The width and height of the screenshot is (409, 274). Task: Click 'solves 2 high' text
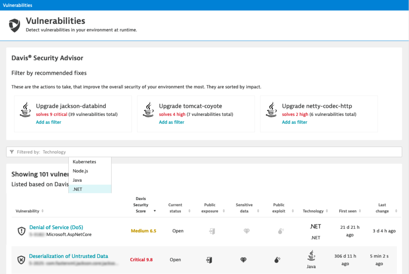click(x=295, y=114)
